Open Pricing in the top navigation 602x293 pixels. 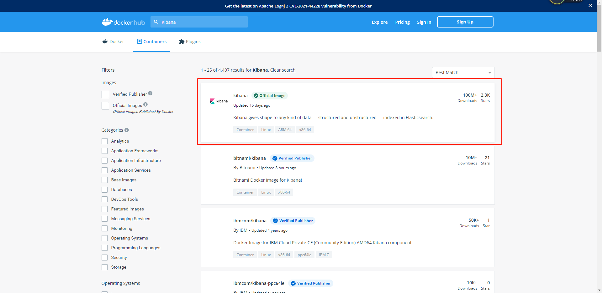402,22
